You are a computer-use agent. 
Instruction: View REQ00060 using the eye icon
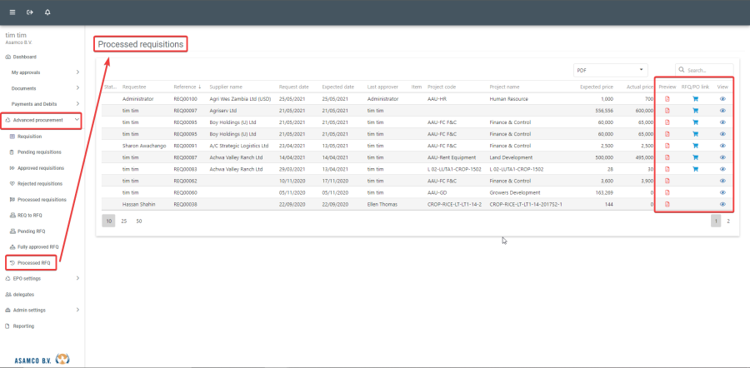coord(722,192)
